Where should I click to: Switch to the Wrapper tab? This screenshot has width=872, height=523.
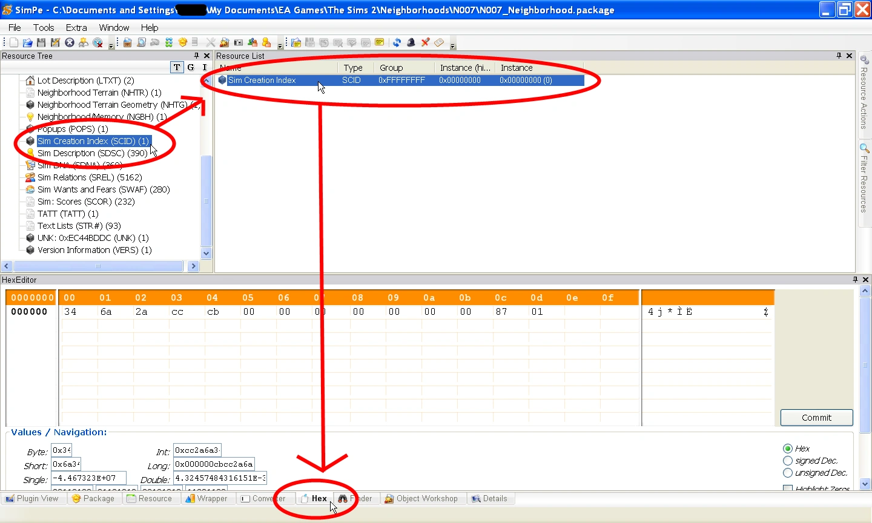pos(206,499)
